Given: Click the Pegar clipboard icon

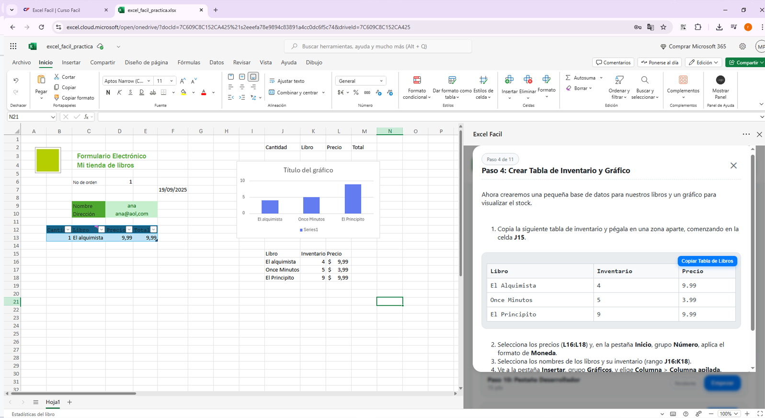Looking at the screenshot, I should (41, 80).
